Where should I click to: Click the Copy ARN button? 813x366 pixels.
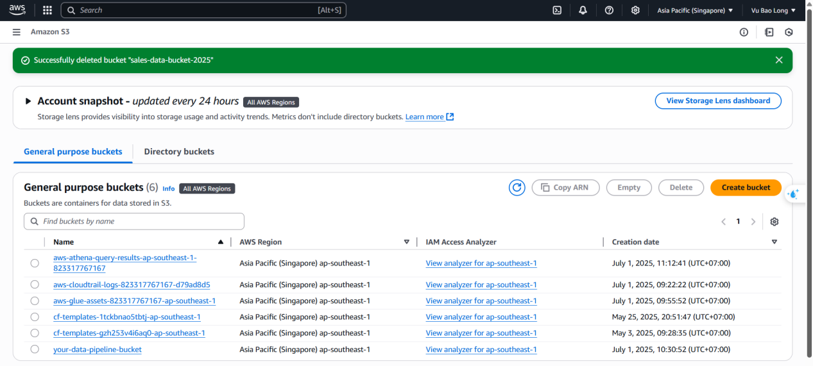click(x=565, y=188)
